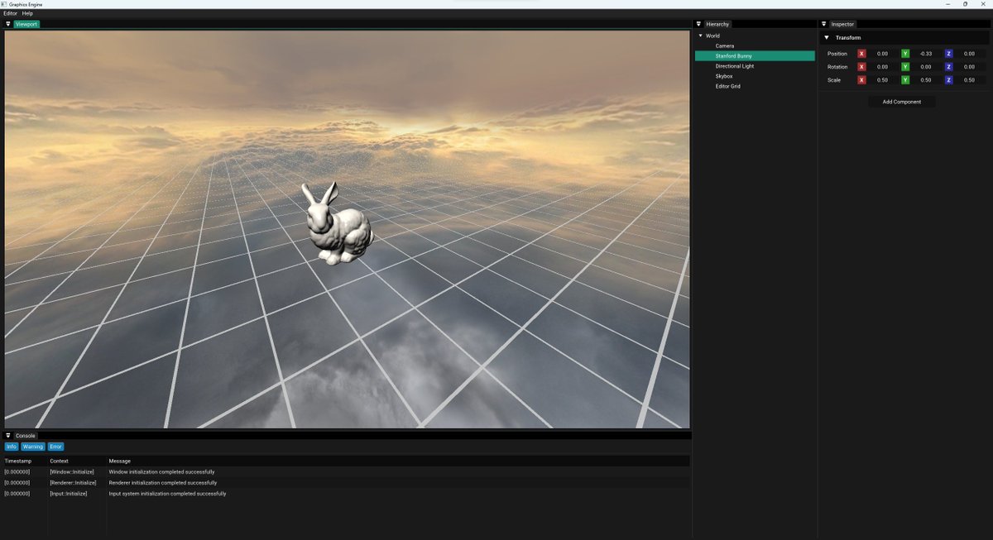Click the [Renderer::Initialize] context cell

tap(73, 483)
